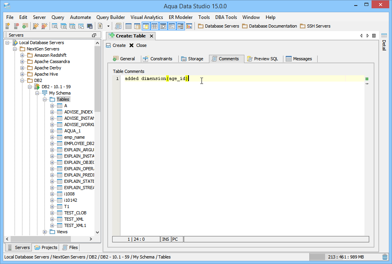Close the Create: Table tab with X

click(152, 36)
